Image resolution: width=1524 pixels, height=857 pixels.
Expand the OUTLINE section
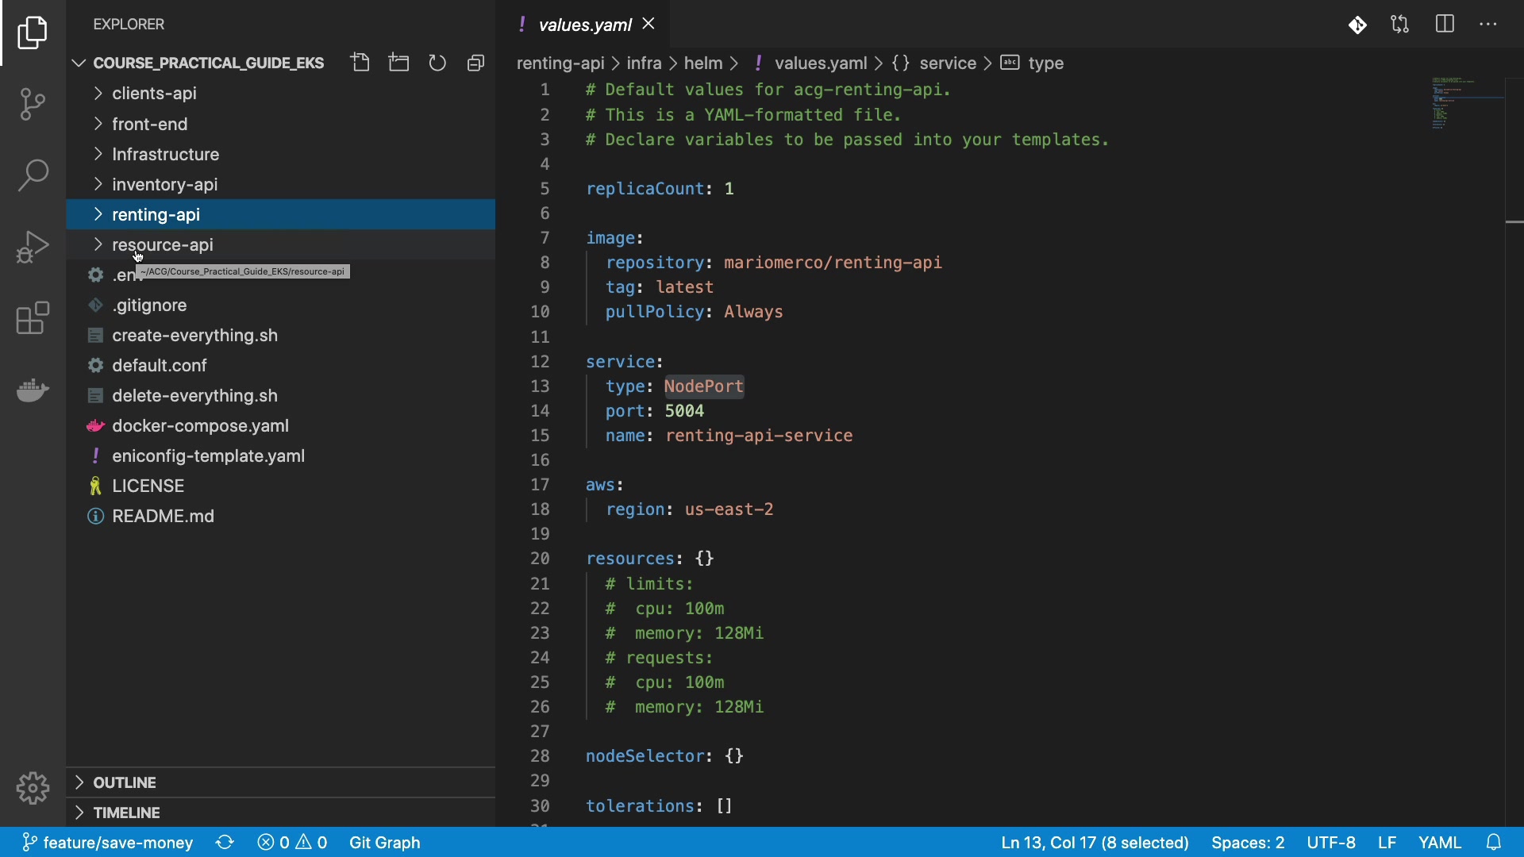tap(124, 782)
